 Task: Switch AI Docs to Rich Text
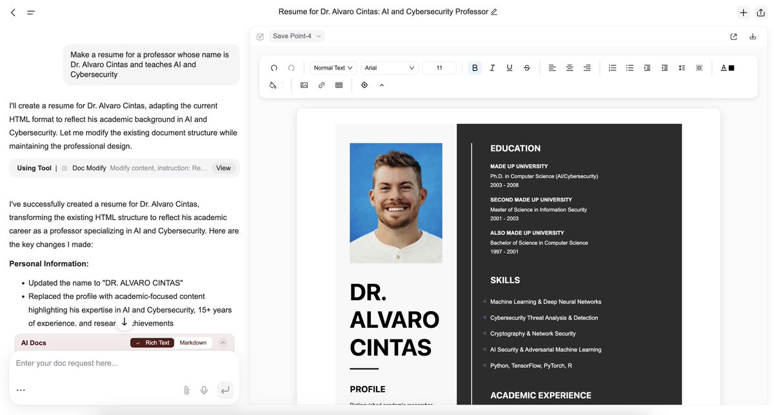click(x=152, y=343)
